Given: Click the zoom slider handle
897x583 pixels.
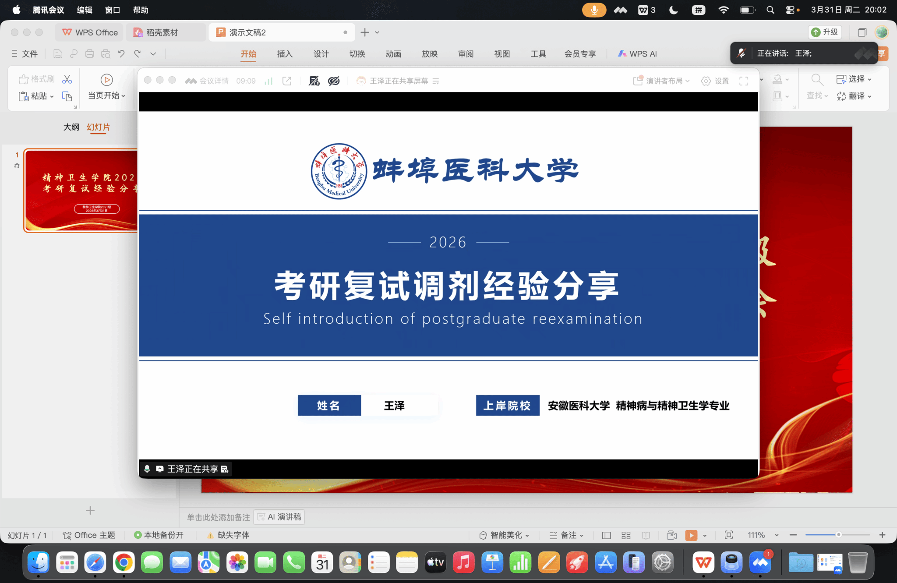Looking at the screenshot, I should click(x=838, y=535).
